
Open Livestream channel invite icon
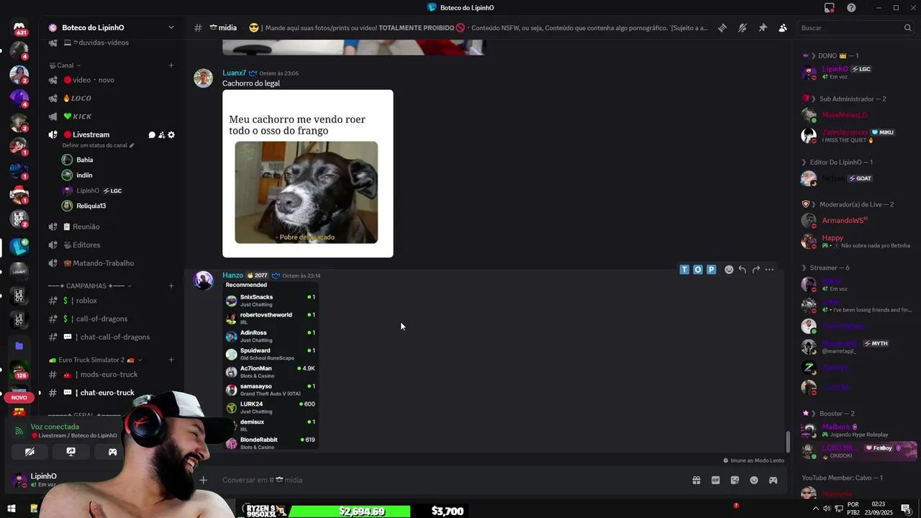click(161, 135)
